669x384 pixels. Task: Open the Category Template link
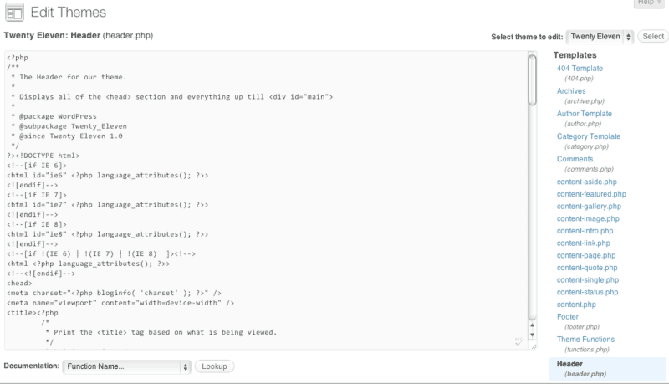[x=589, y=136]
